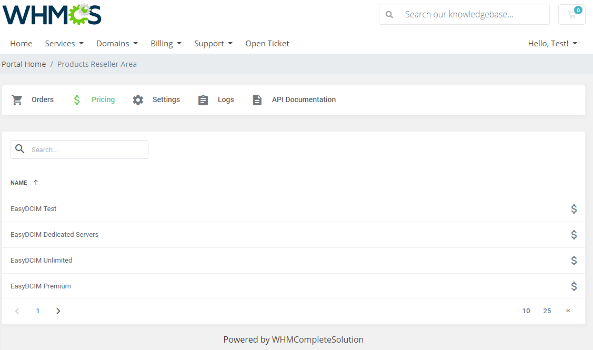This screenshot has width=593, height=350.
Task: Go to Home in navigation bar
Action: coord(21,44)
